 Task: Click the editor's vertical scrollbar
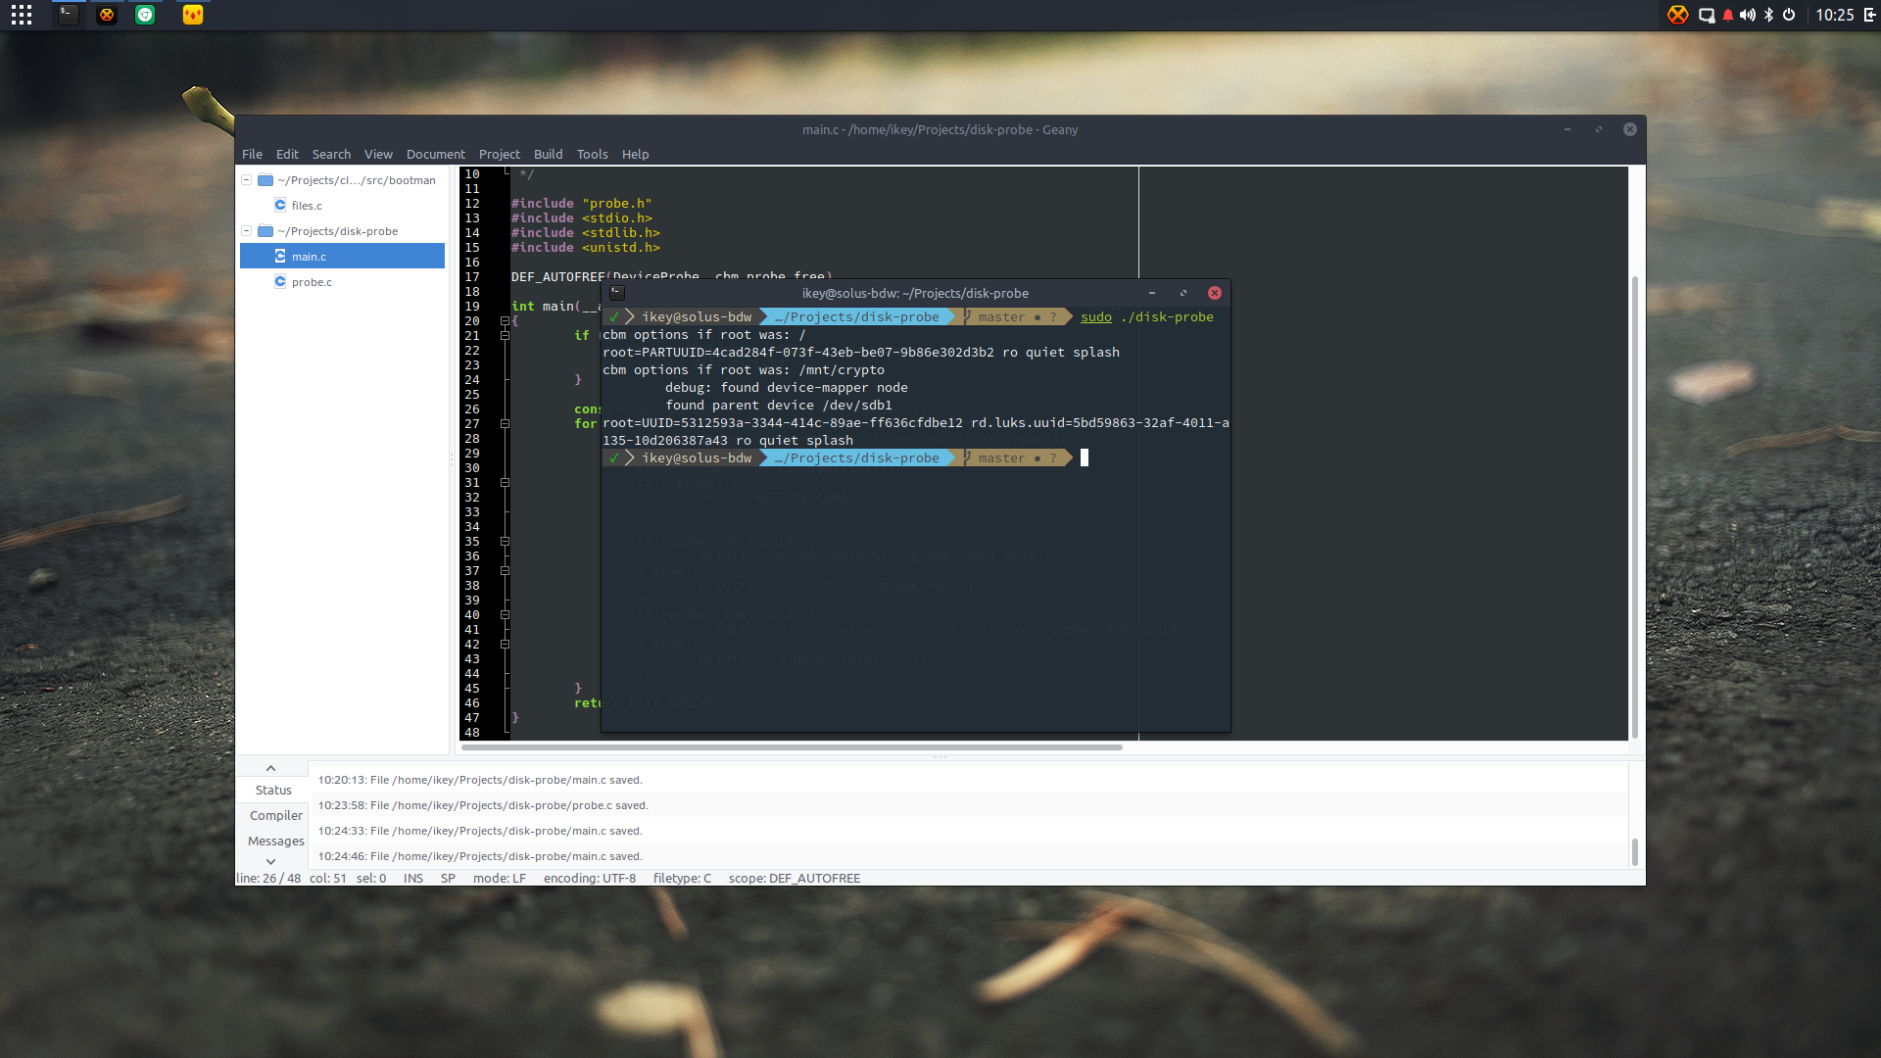1634,507
